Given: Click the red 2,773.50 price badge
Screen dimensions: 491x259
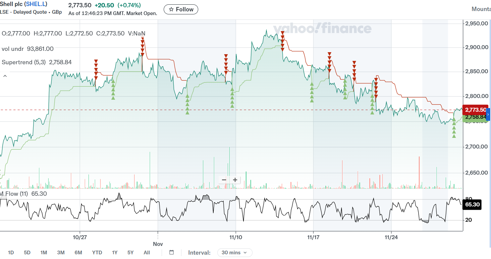Looking at the screenshot, I should click(x=475, y=110).
